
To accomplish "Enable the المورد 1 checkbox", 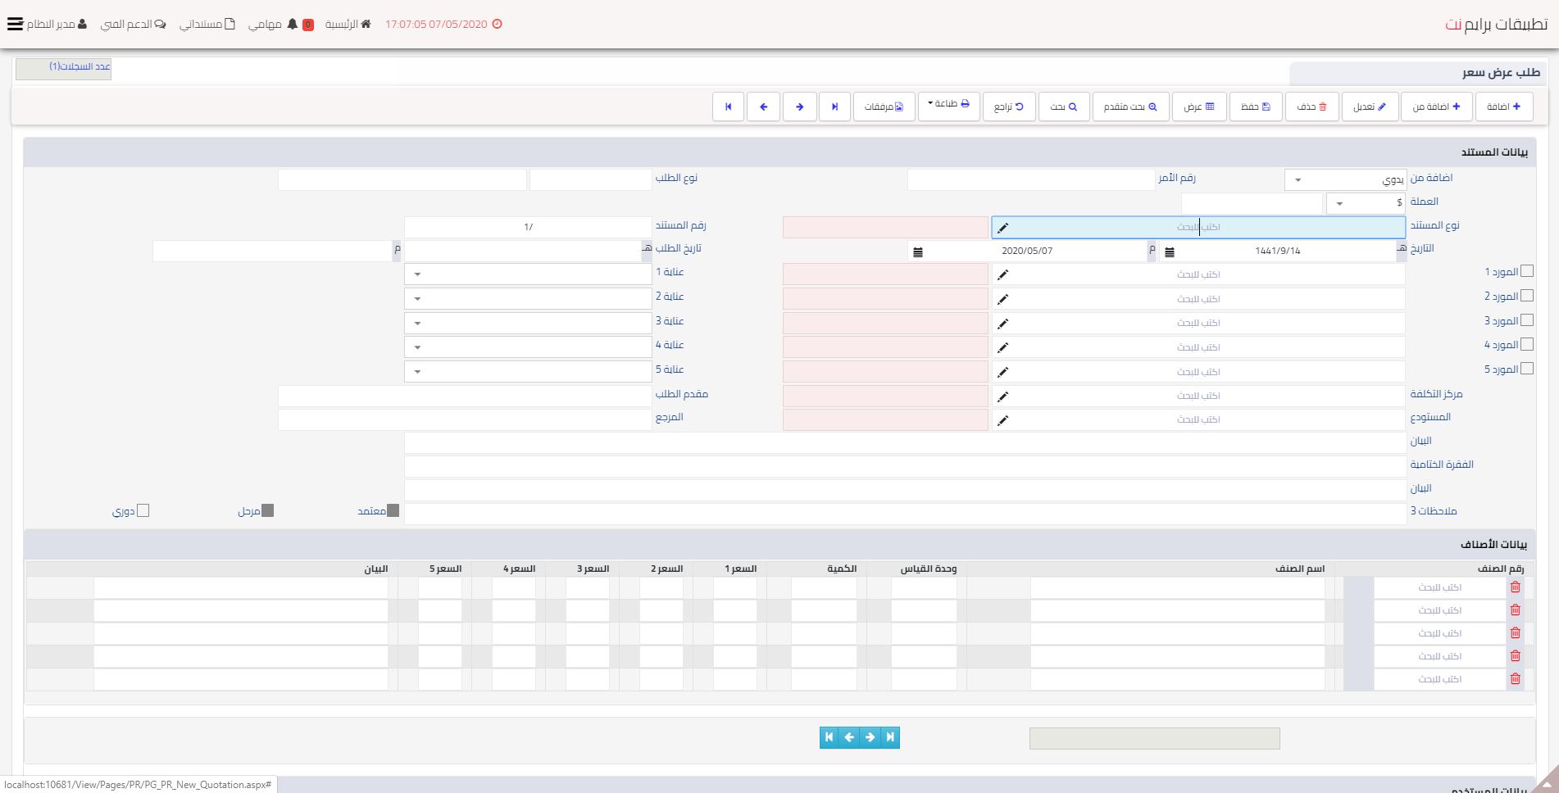I will pos(1526,271).
